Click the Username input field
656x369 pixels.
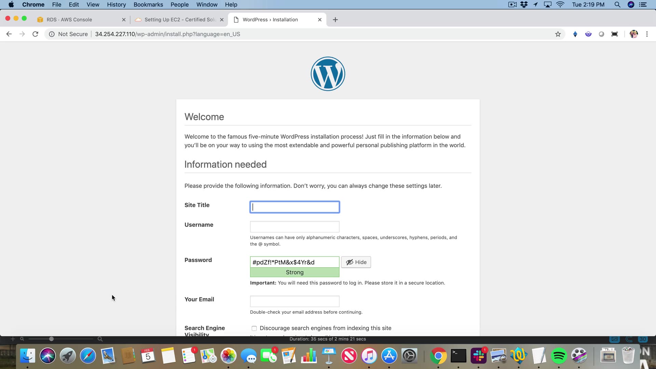point(295,227)
